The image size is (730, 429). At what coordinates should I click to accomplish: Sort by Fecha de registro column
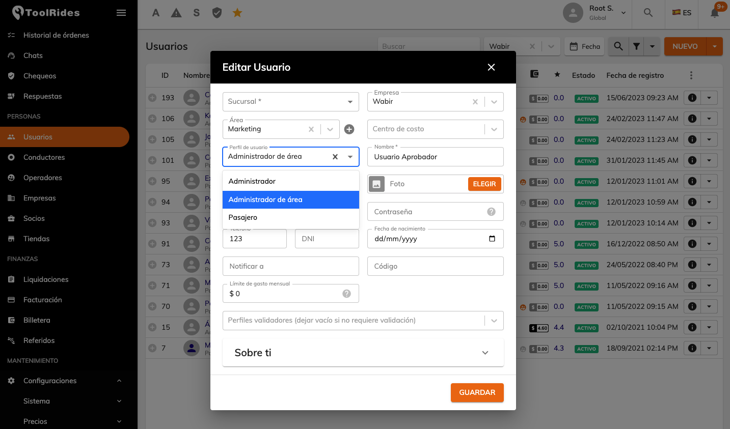[635, 75]
